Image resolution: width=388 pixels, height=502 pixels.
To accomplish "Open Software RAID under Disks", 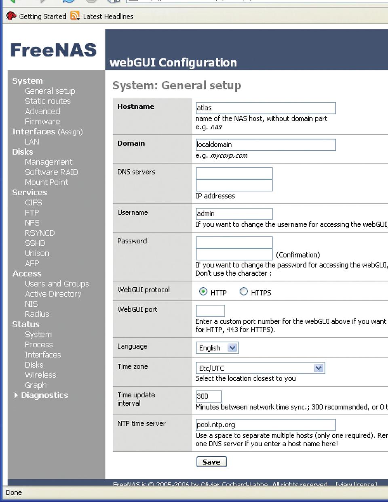I will coord(51,172).
